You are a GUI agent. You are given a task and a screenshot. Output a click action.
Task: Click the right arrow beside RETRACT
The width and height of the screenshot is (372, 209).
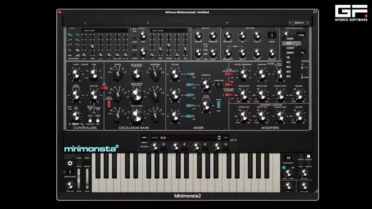pos(308,23)
